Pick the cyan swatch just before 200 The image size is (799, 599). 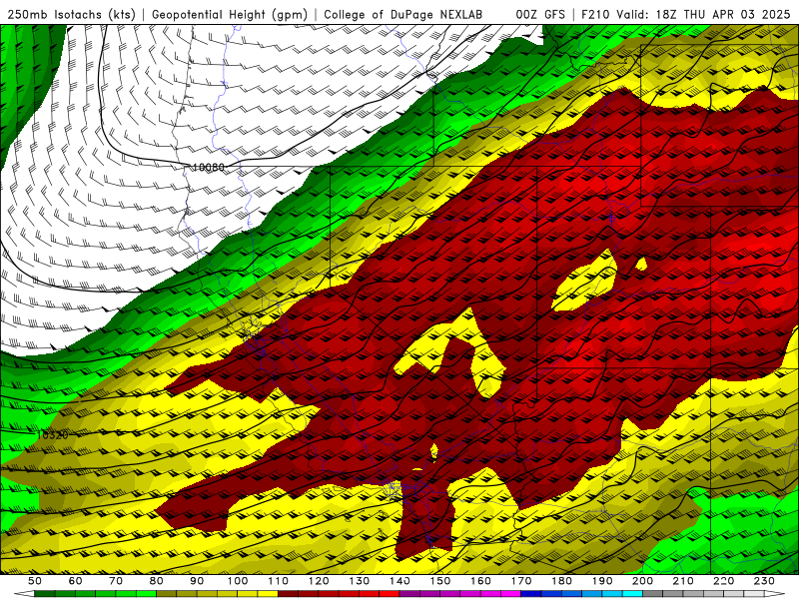(632, 594)
